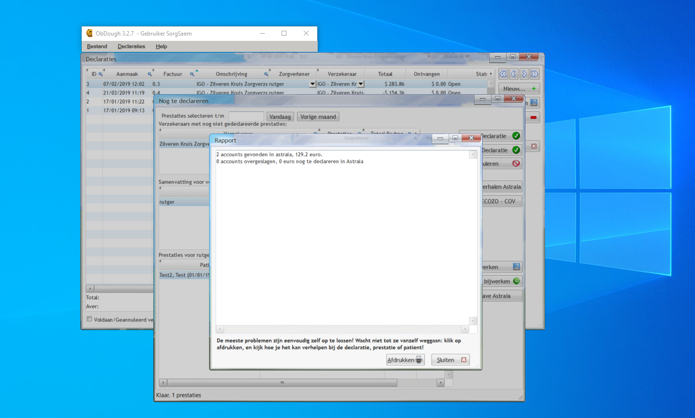The width and height of the screenshot is (695, 418).
Task: Click the Prestaties selecteren t/m date field
Action: tap(246, 116)
